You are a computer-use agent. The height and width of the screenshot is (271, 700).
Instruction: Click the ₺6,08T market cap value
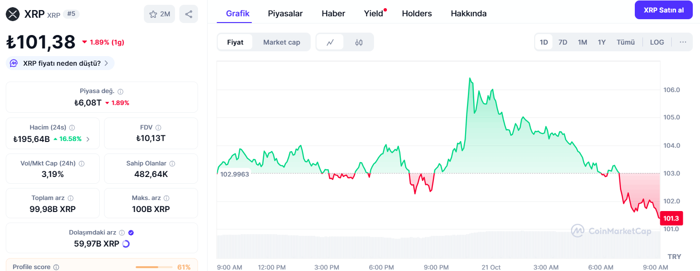[x=88, y=103]
